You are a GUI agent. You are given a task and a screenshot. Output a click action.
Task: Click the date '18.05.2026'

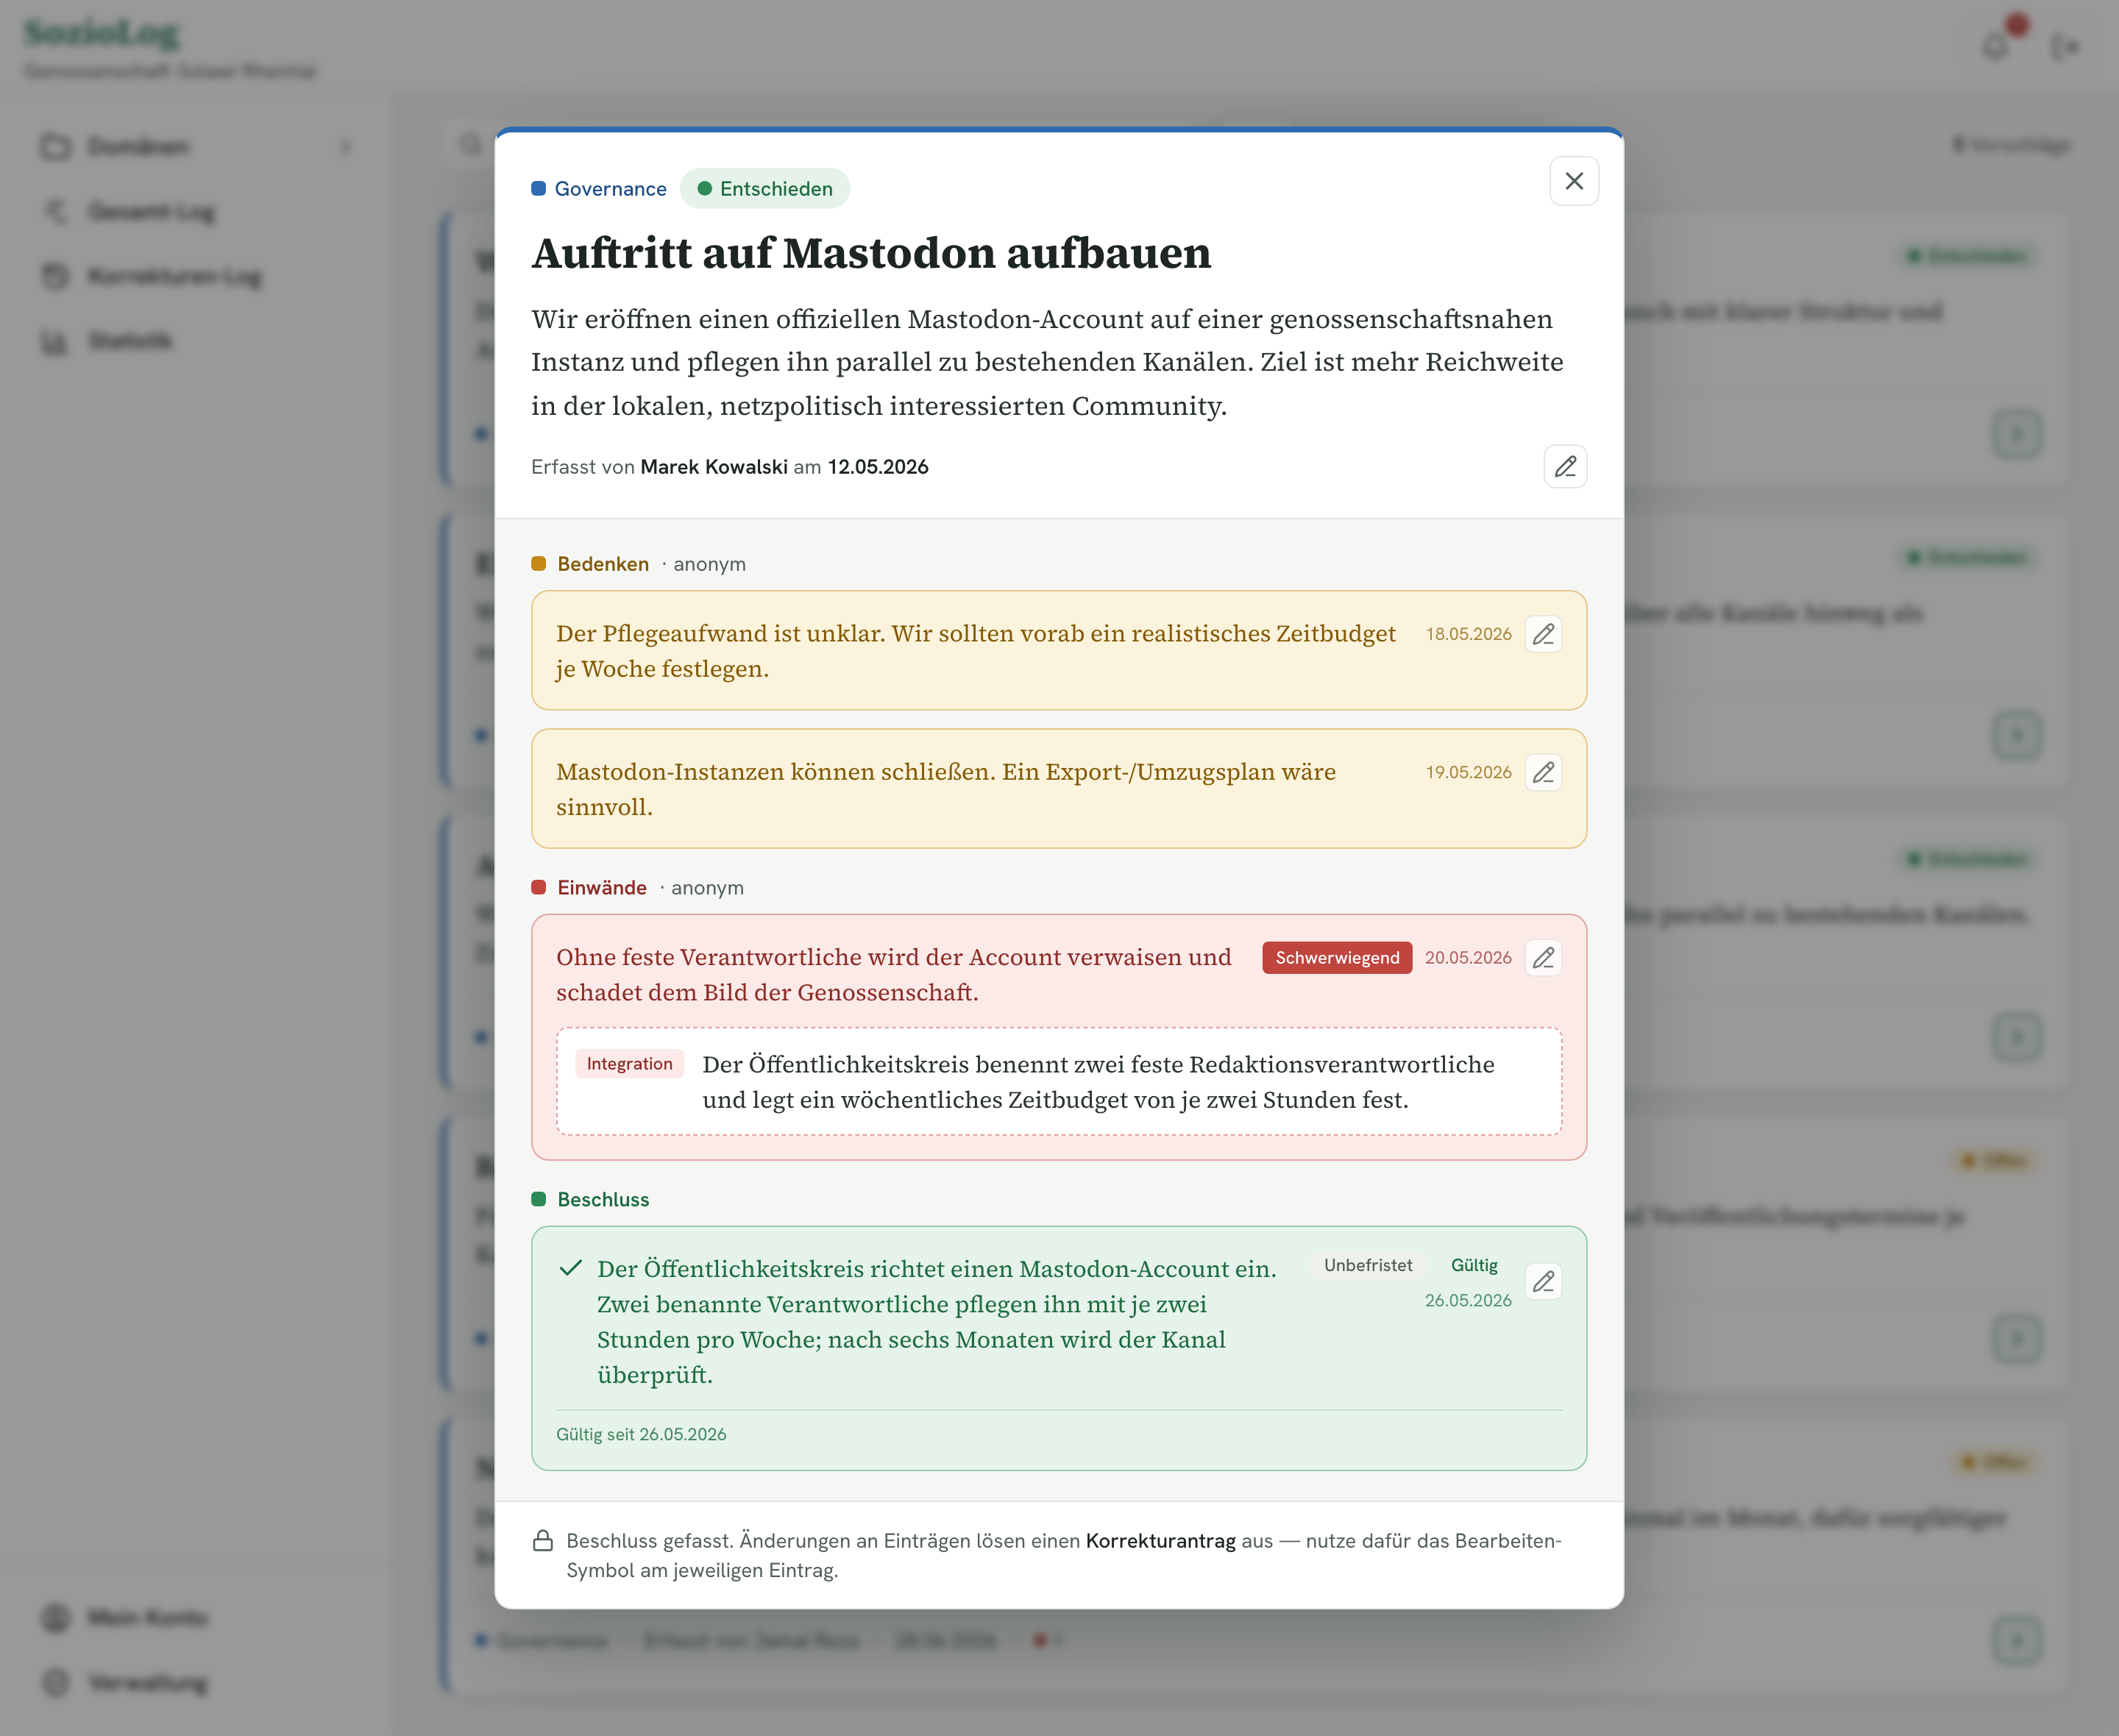point(1468,634)
